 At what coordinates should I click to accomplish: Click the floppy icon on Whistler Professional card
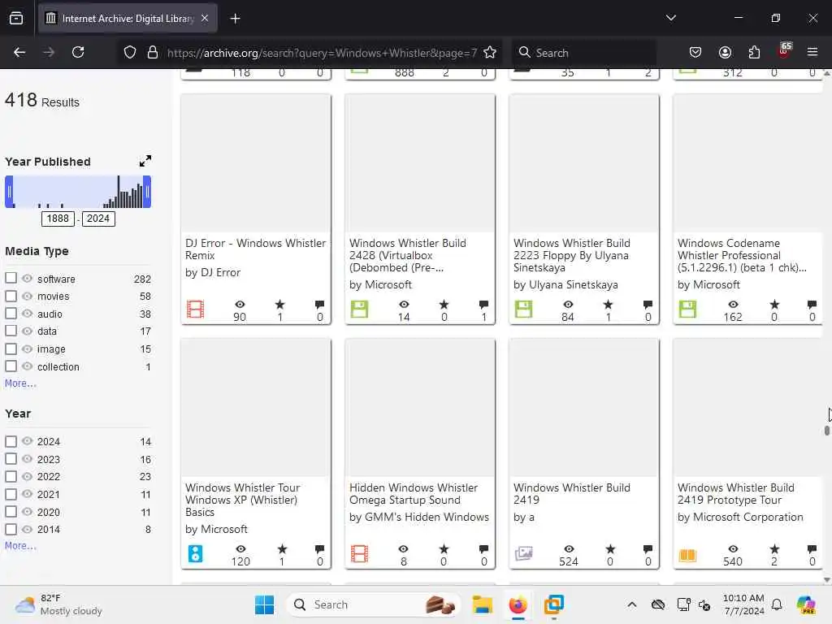[x=687, y=309]
